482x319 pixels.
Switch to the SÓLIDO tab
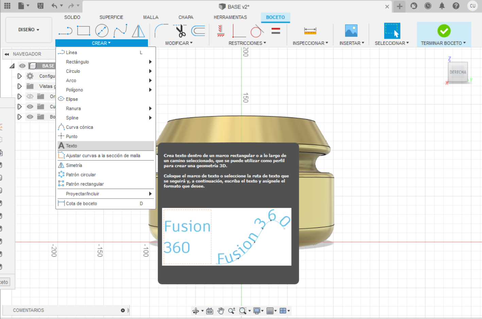72,17
